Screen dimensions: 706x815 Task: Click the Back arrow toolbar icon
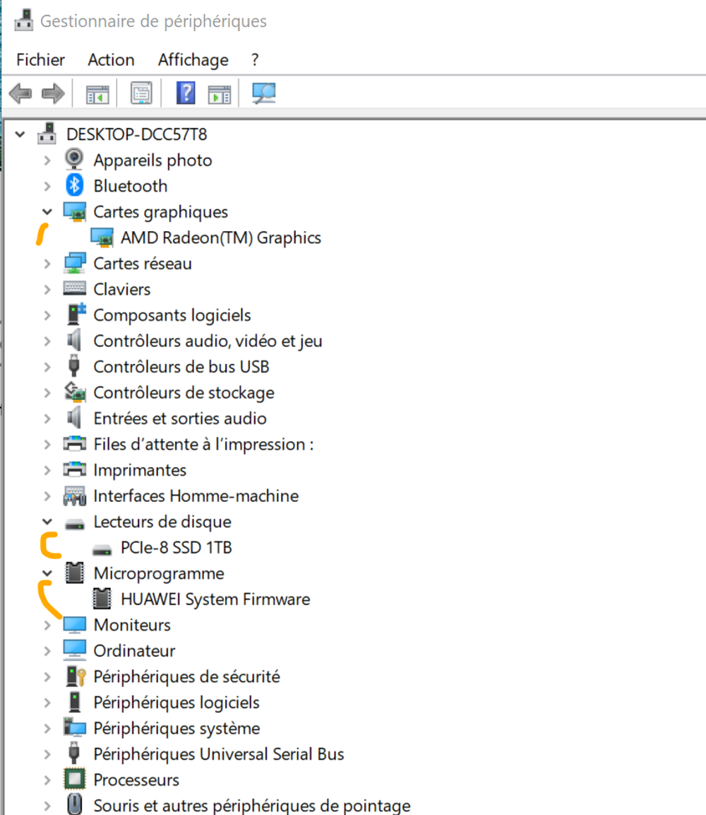(x=20, y=93)
